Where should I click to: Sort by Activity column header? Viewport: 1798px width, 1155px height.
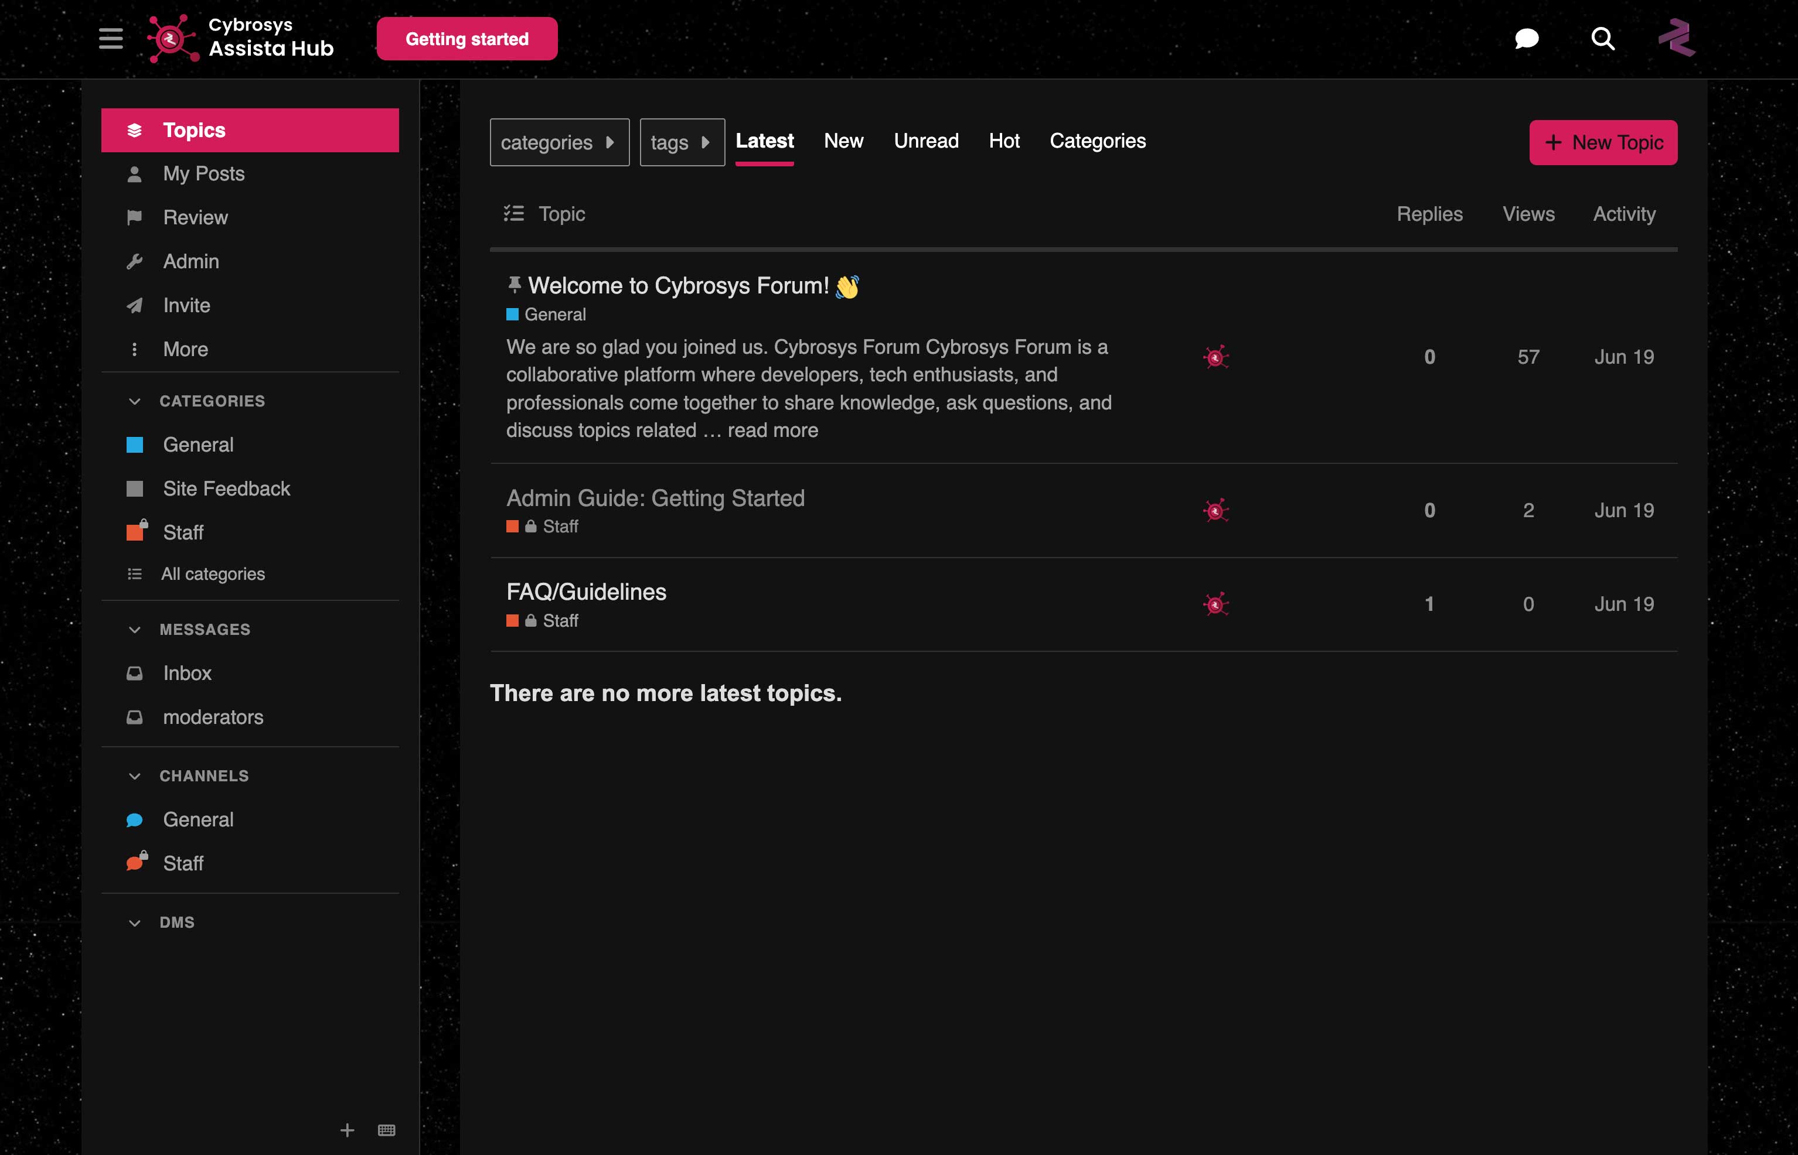[x=1624, y=214]
